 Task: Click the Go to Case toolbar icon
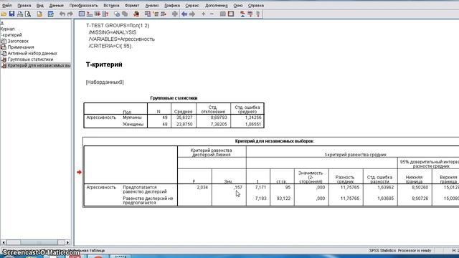tap(90, 14)
